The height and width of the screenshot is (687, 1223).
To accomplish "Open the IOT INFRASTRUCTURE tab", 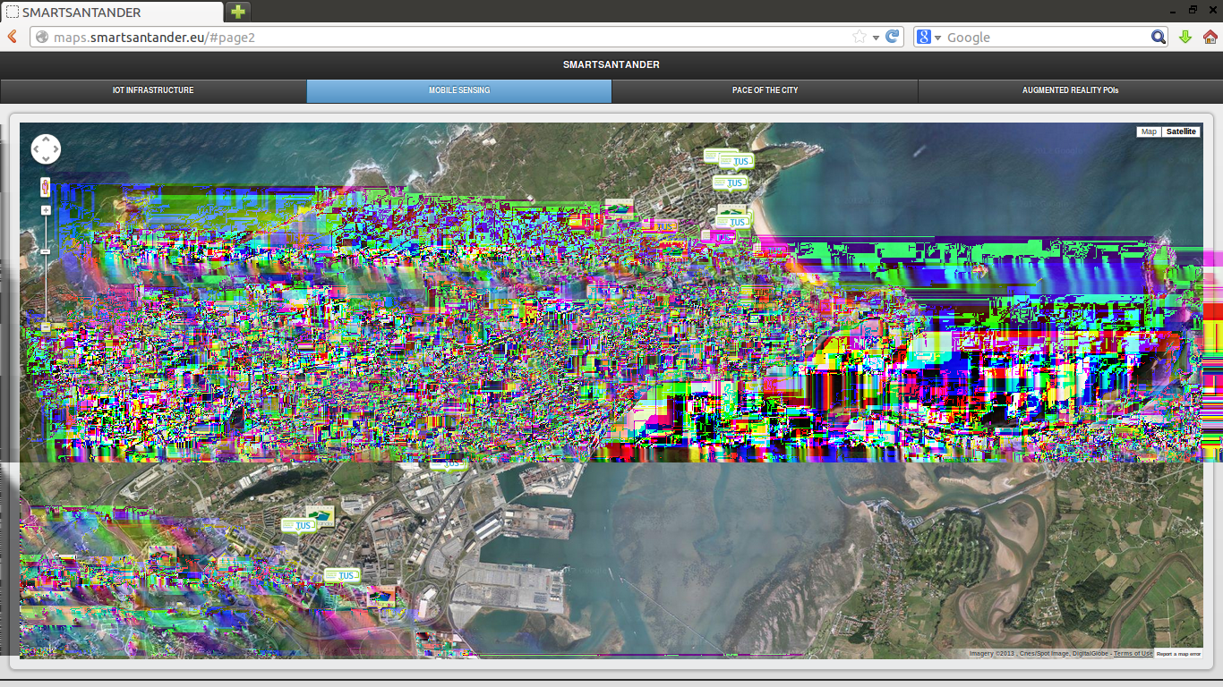I will point(153,90).
